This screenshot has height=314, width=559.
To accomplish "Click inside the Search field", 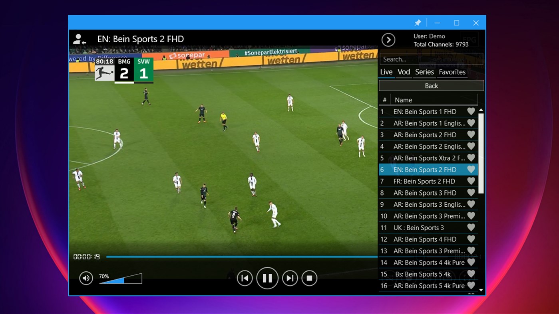I will point(431,59).
